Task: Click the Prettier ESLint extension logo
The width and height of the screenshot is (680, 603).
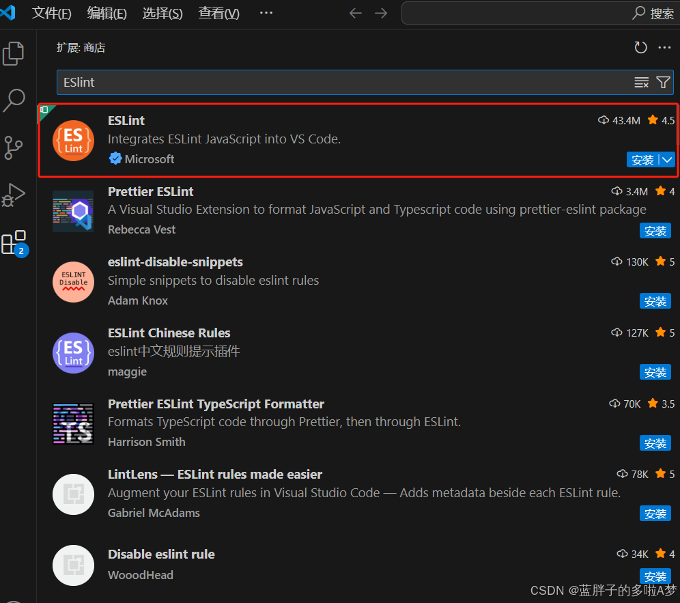Action: click(73, 211)
